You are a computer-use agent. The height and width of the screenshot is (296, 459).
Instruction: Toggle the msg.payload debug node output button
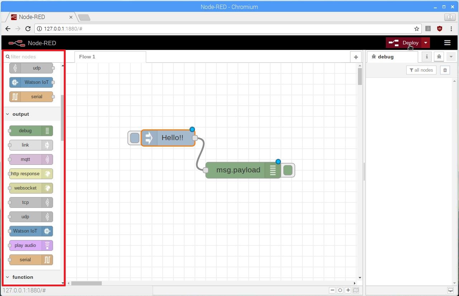[288, 170]
